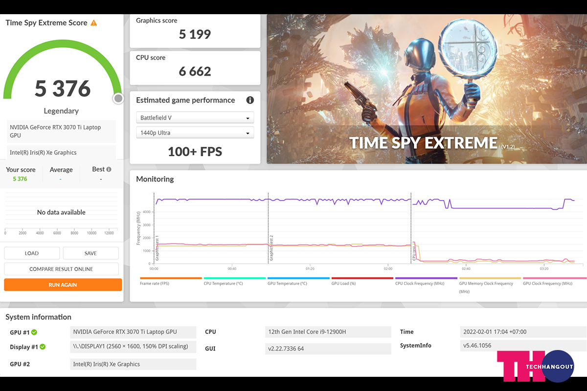Click the GPU #1 value field
587x391 pixels.
133,332
